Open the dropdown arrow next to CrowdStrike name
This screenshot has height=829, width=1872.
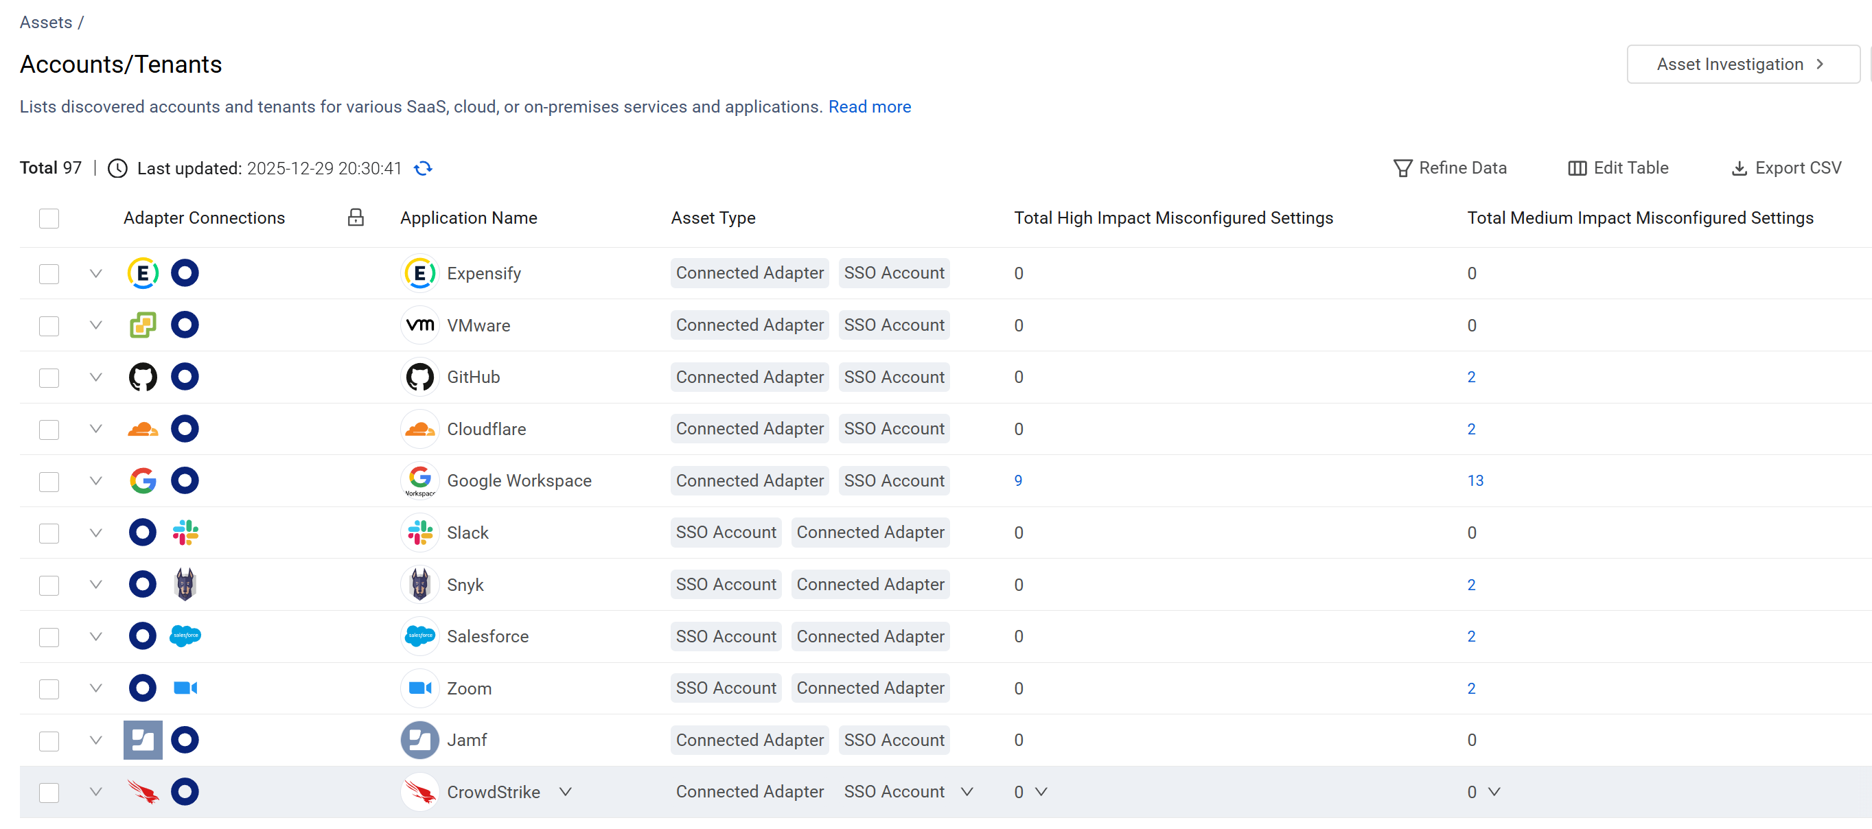(566, 792)
